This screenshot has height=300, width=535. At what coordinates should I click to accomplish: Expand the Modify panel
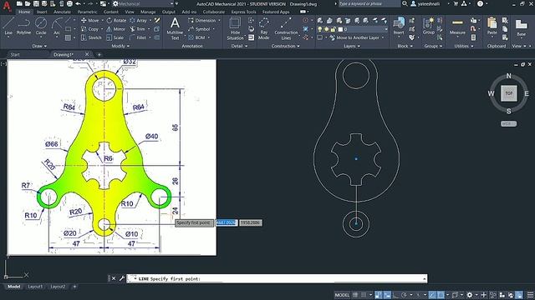(x=120, y=46)
